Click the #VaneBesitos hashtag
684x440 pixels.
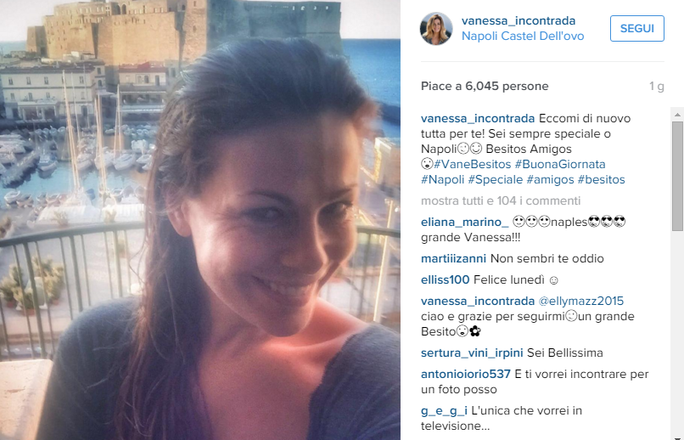tap(472, 164)
